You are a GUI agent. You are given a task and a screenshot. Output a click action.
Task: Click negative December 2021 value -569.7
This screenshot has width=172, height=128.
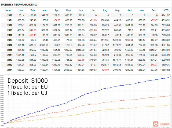[154, 20]
